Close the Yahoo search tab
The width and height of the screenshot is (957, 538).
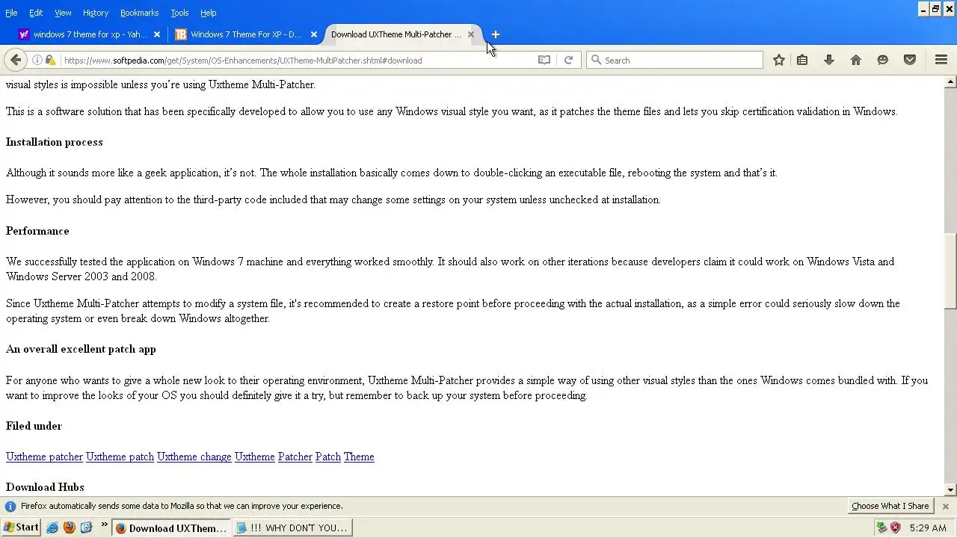point(157,34)
